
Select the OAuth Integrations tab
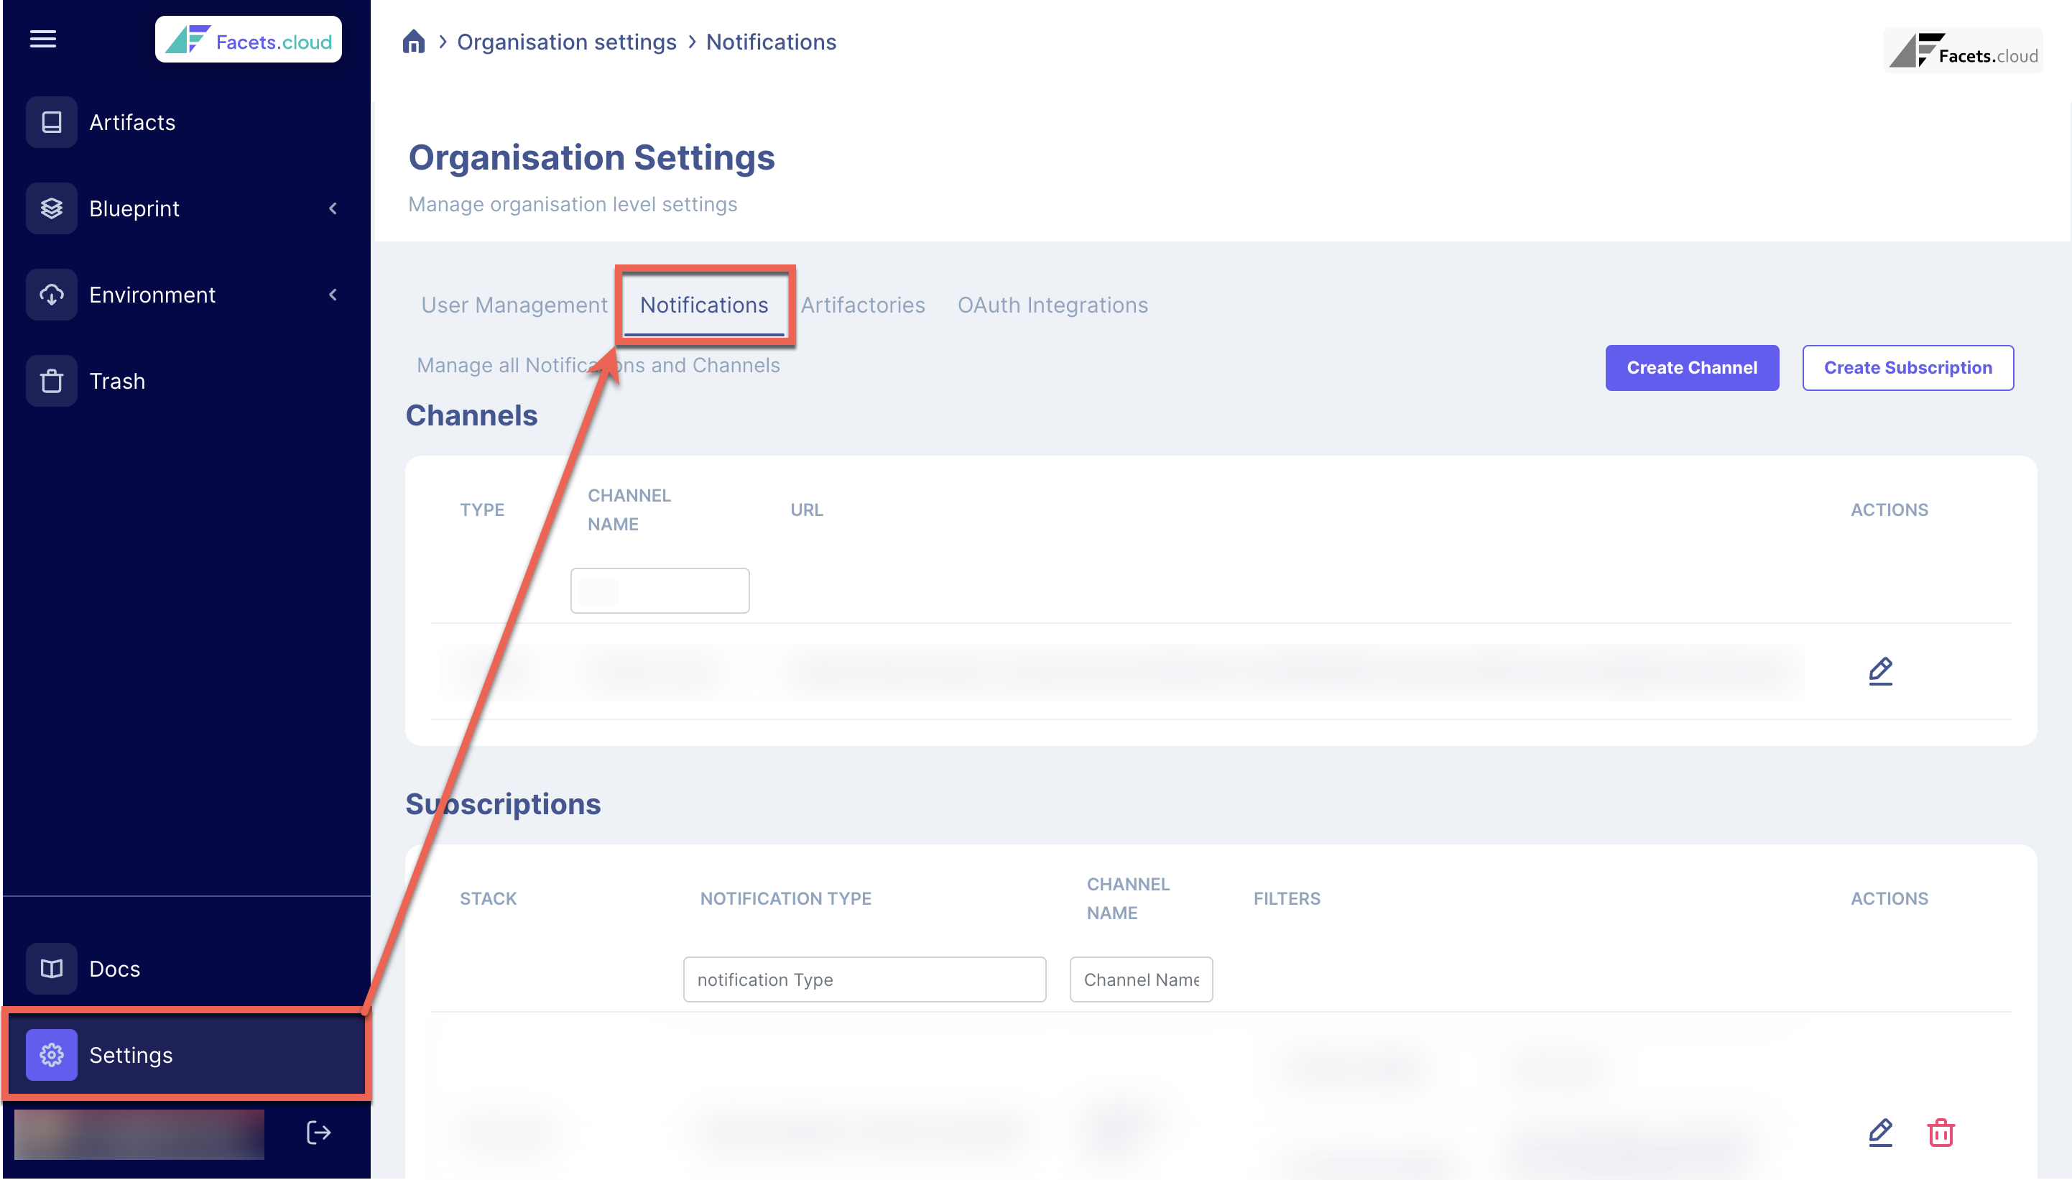click(x=1053, y=305)
